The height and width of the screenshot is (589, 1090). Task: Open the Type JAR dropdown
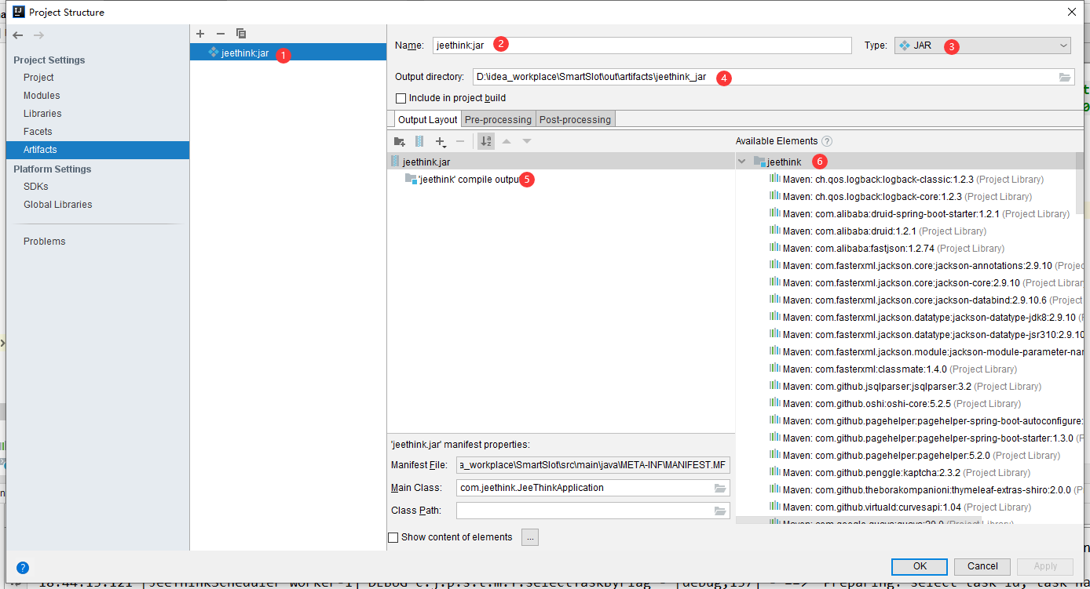982,45
